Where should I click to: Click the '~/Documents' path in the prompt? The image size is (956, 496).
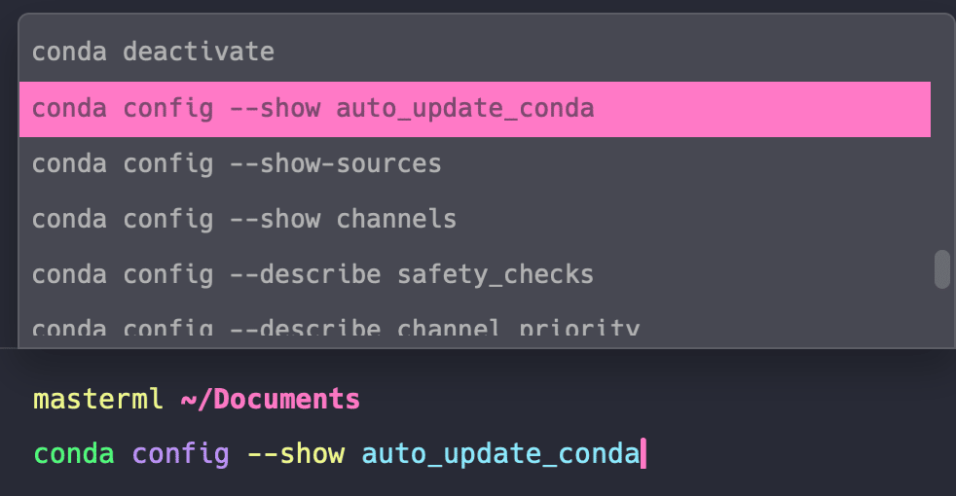point(270,400)
